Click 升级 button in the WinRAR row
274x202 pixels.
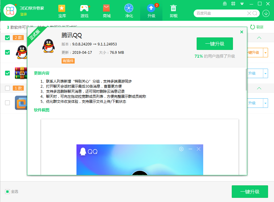255,73
